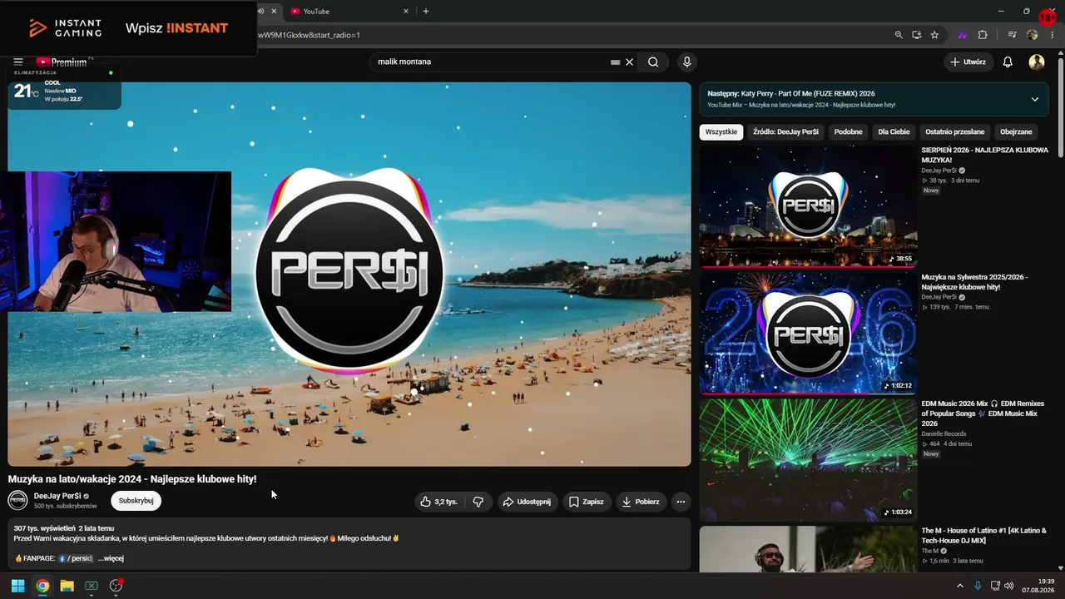The image size is (1065, 599).
Task: Select the Obejrzane filter chip
Action: coord(1016,131)
